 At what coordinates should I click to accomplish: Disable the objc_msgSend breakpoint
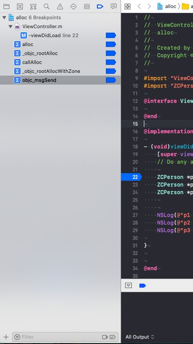point(111,80)
